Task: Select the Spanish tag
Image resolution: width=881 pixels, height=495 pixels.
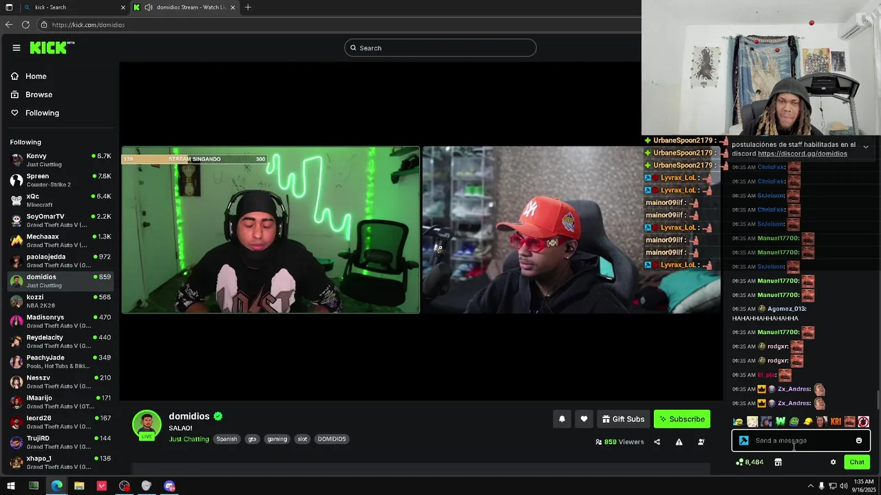Action: click(226, 439)
